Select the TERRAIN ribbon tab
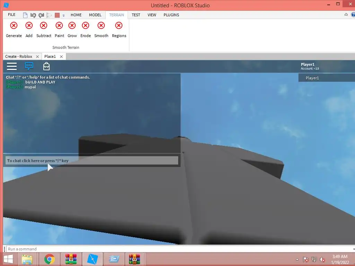The width and height of the screenshot is (355, 266). [116, 15]
